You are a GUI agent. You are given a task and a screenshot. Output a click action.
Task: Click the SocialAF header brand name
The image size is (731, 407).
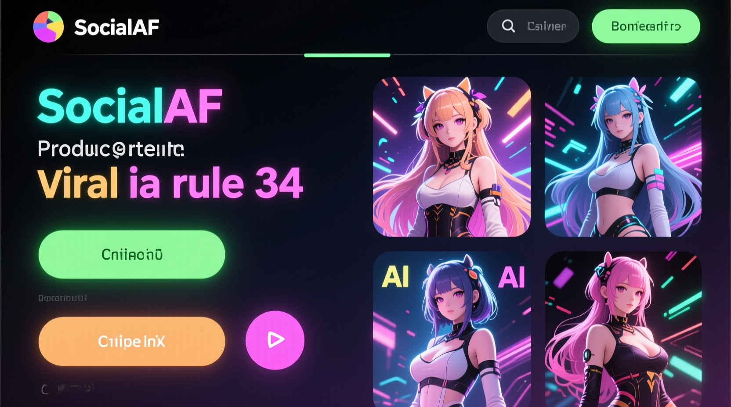click(117, 27)
